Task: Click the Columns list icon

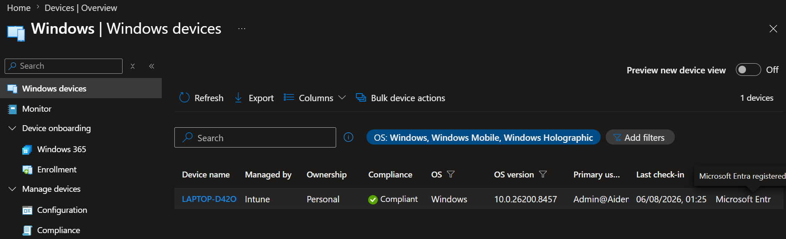Action: 289,97
